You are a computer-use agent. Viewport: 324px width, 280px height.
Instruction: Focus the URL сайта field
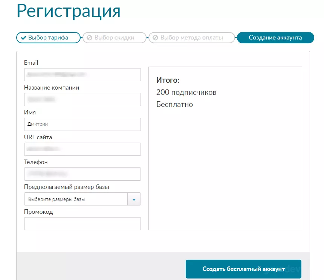[83, 149]
